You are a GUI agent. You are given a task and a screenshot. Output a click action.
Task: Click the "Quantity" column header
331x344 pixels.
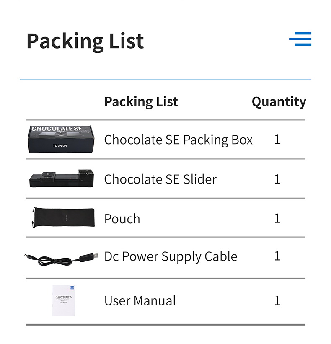coord(279,102)
